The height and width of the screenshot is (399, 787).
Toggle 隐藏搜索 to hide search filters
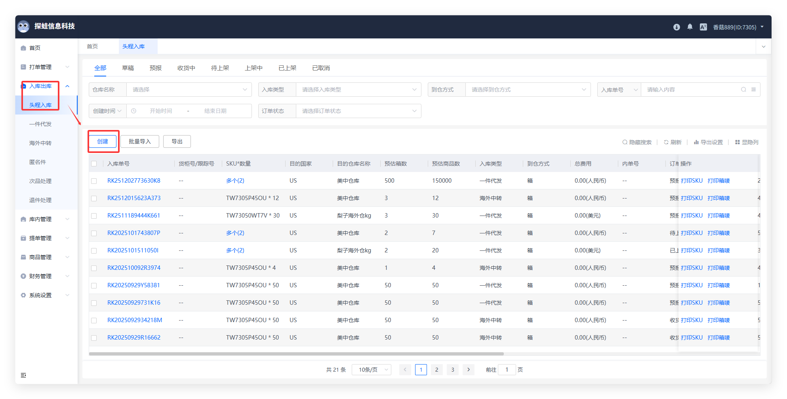tap(636, 142)
